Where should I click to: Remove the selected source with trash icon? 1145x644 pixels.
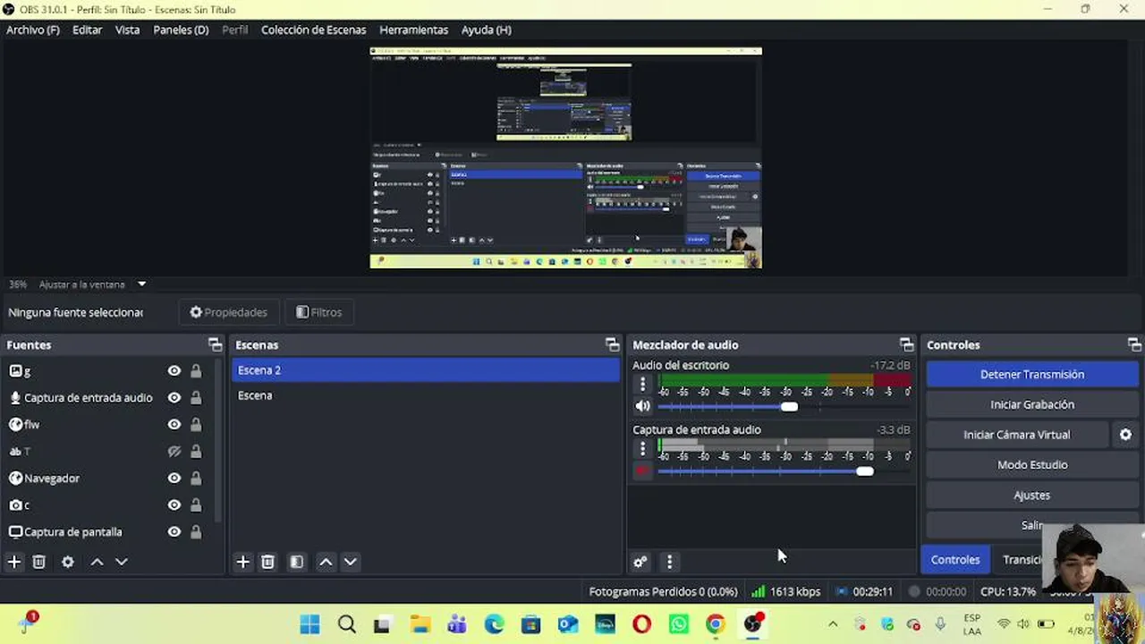[x=39, y=562]
